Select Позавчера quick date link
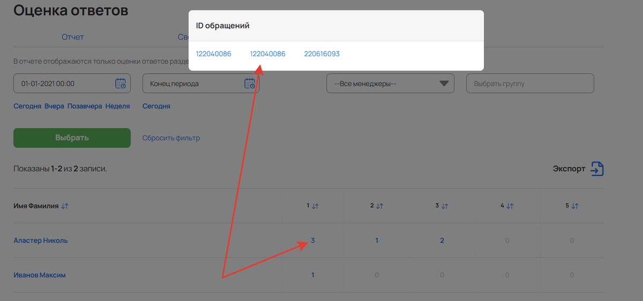Image resolution: width=643 pixels, height=301 pixels. click(85, 106)
